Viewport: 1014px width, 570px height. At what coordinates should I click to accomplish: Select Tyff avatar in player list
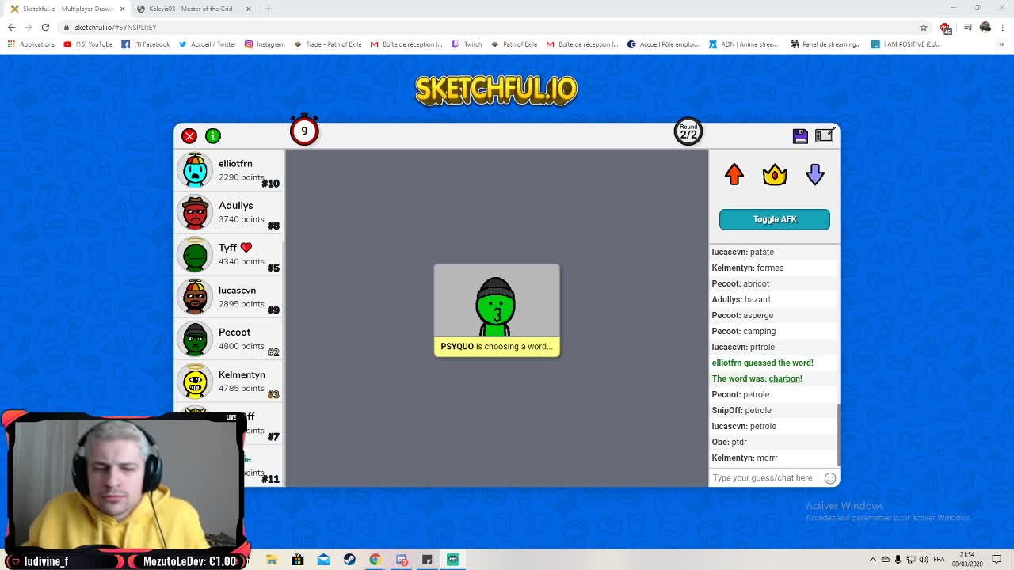pyautogui.click(x=195, y=254)
